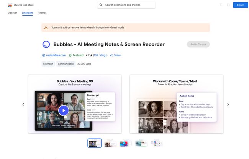Click the verified publisher badge icon
The width and height of the screenshot is (249, 159).
44,55
